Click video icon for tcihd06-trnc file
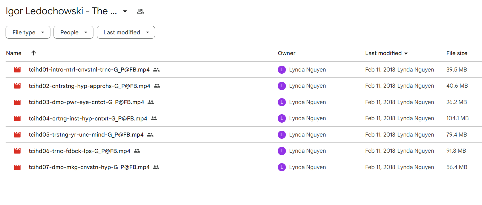 pyautogui.click(x=17, y=151)
